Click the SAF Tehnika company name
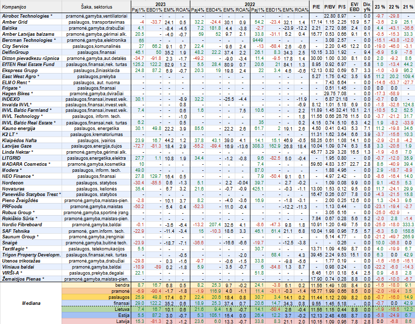 pyautogui.click(x=15, y=231)
